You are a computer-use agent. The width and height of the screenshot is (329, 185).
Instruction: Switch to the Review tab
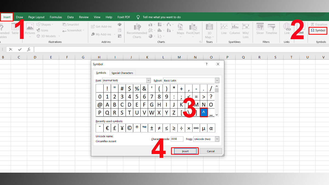[84, 17]
